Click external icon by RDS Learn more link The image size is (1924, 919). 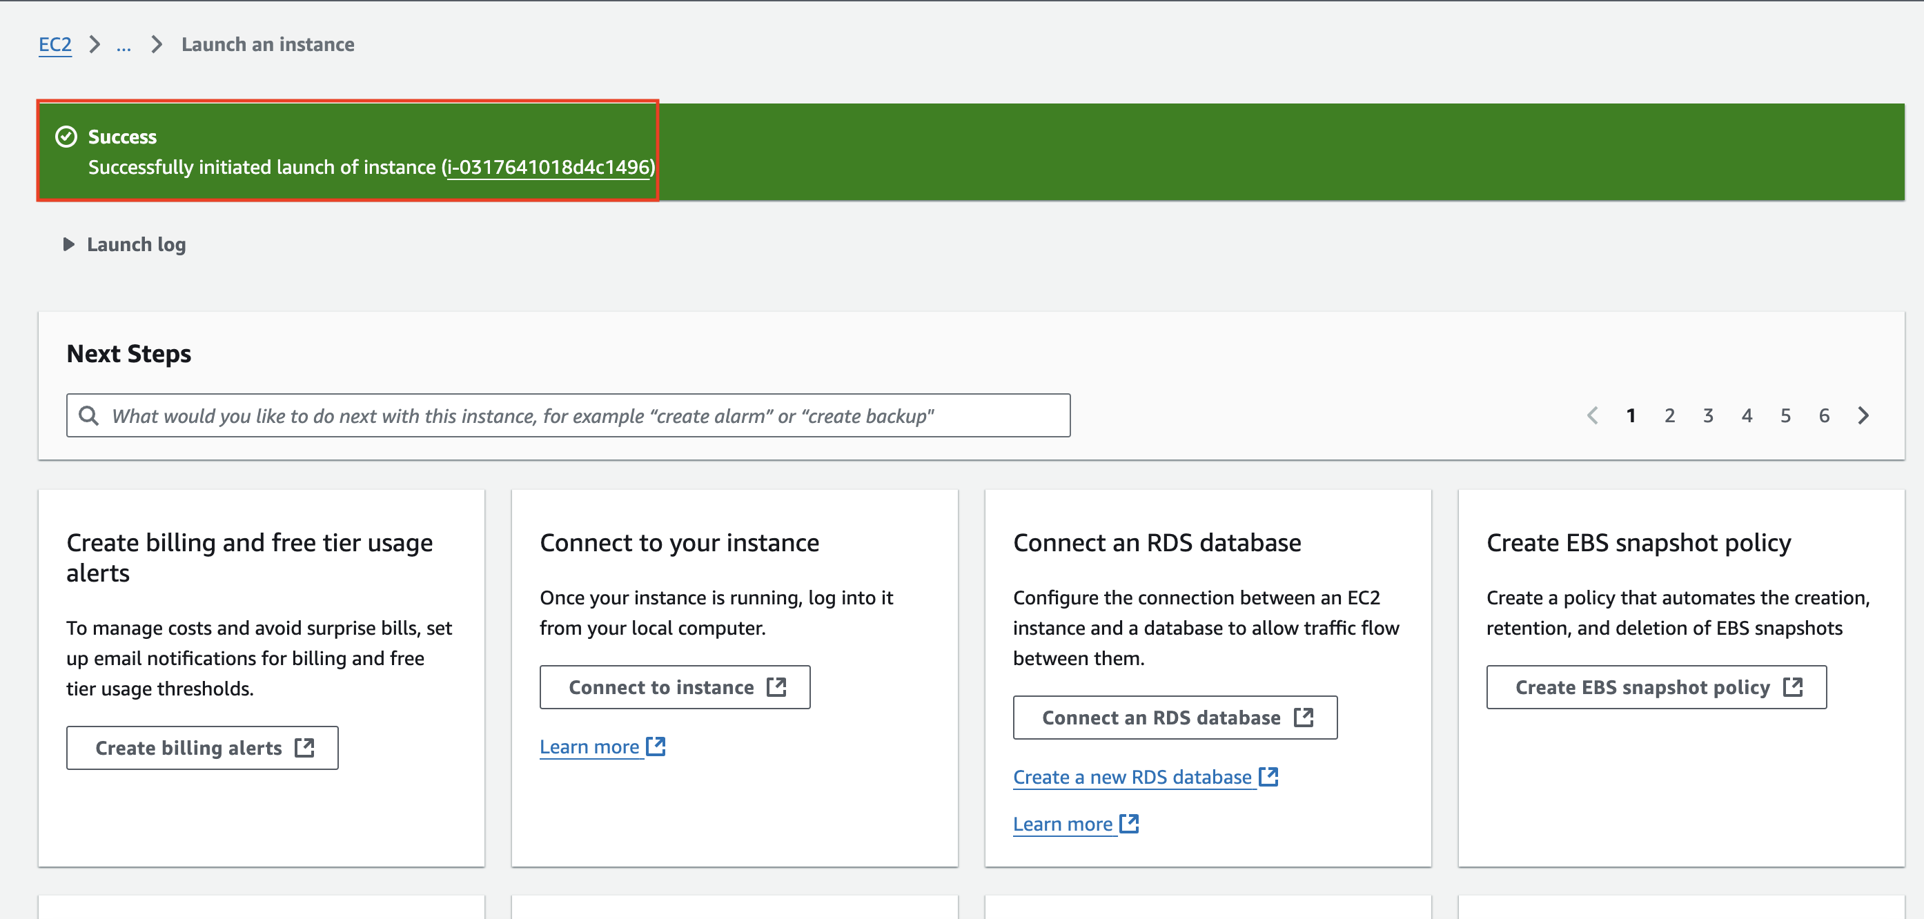1129,823
